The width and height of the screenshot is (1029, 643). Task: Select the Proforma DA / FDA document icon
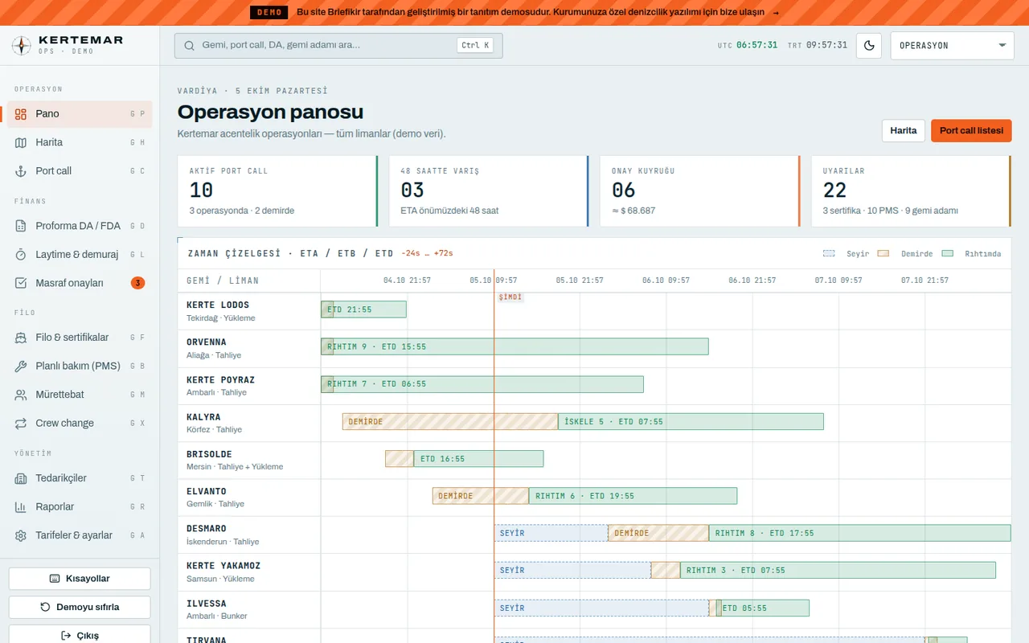(21, 226)
